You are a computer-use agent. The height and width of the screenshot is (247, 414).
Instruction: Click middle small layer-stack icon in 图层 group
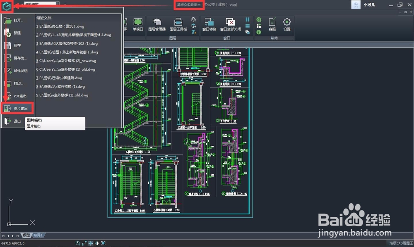click(193, 26)
